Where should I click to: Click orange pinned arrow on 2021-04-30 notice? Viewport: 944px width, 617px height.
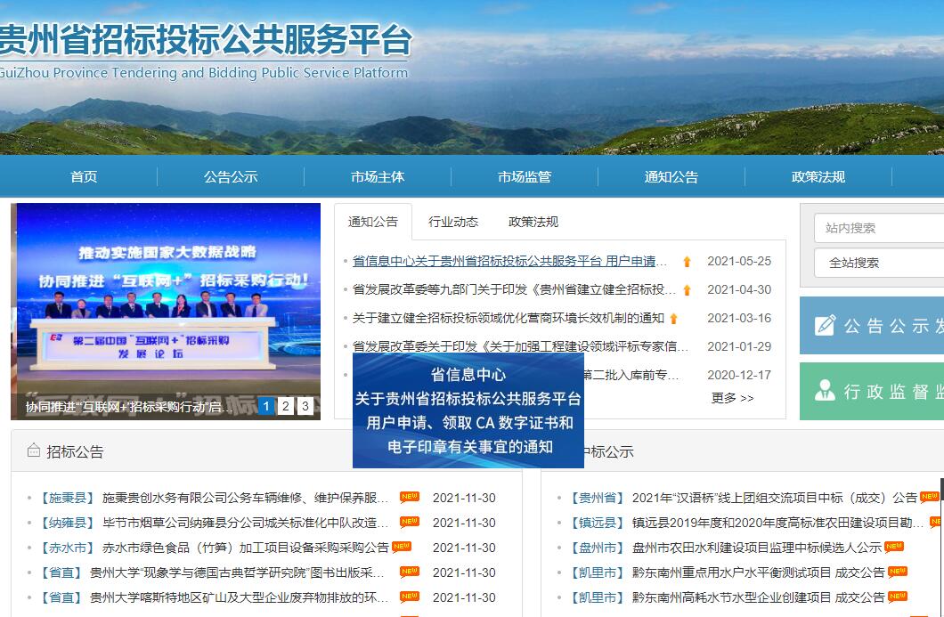tap(687, 290)
